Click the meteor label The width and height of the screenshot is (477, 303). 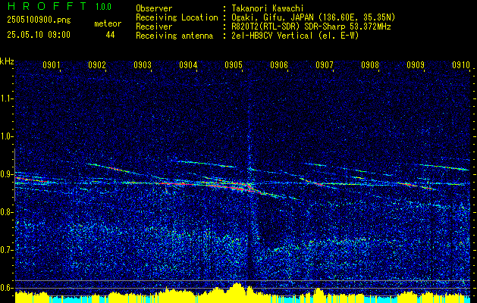108,23
